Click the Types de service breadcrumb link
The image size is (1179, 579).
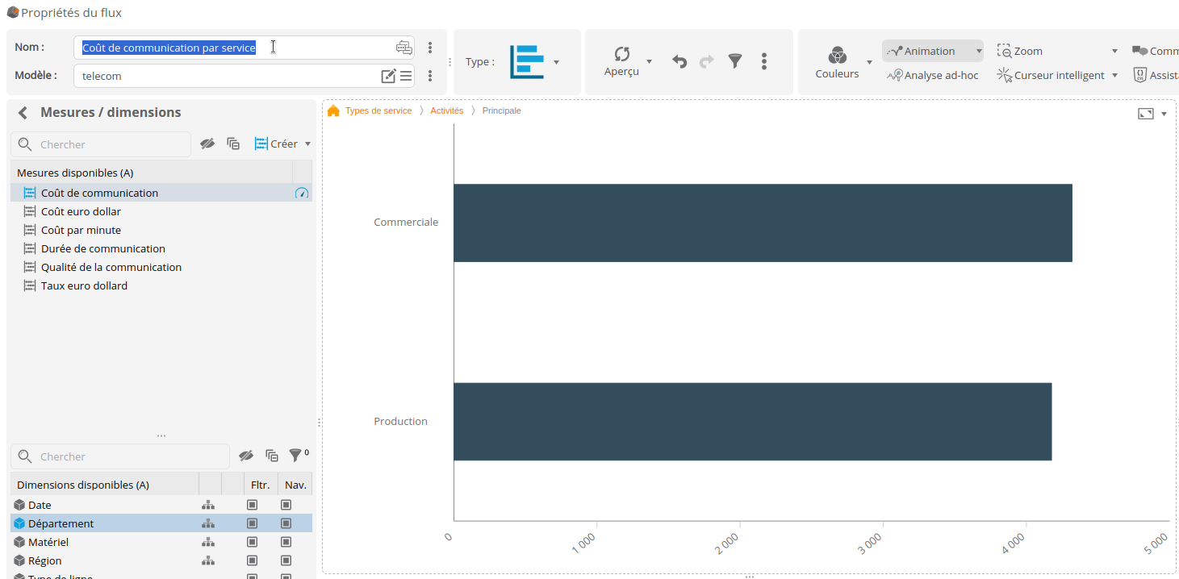(x=378, y=110)
